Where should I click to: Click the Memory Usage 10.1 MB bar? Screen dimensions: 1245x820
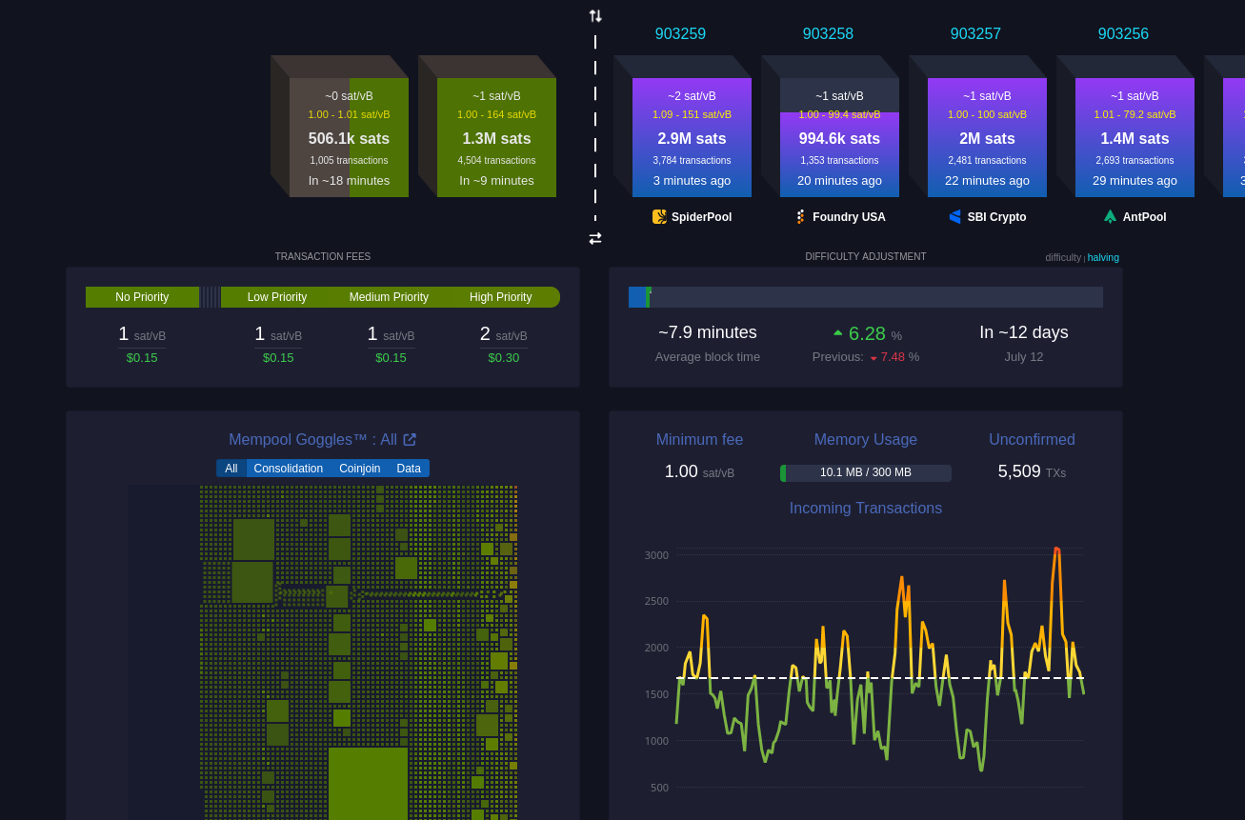coord(866,472)
